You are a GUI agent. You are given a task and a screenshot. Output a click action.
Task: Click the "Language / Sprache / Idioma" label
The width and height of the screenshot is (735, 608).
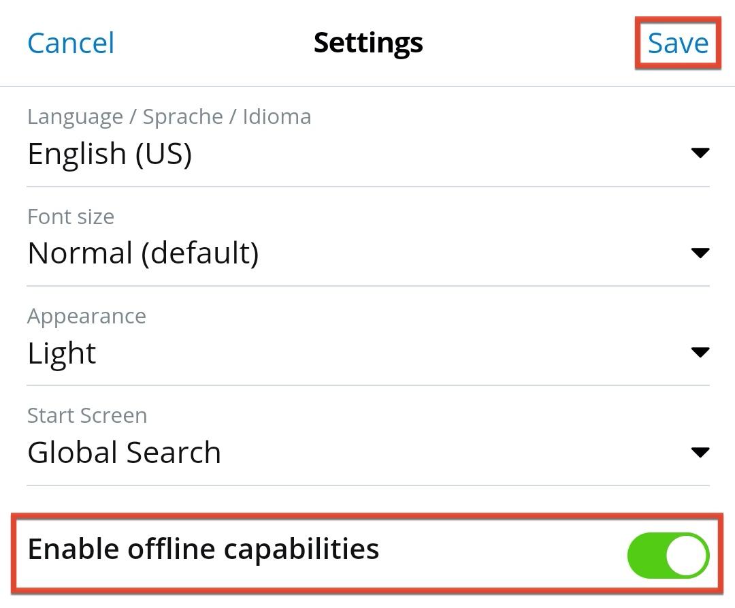169,116
